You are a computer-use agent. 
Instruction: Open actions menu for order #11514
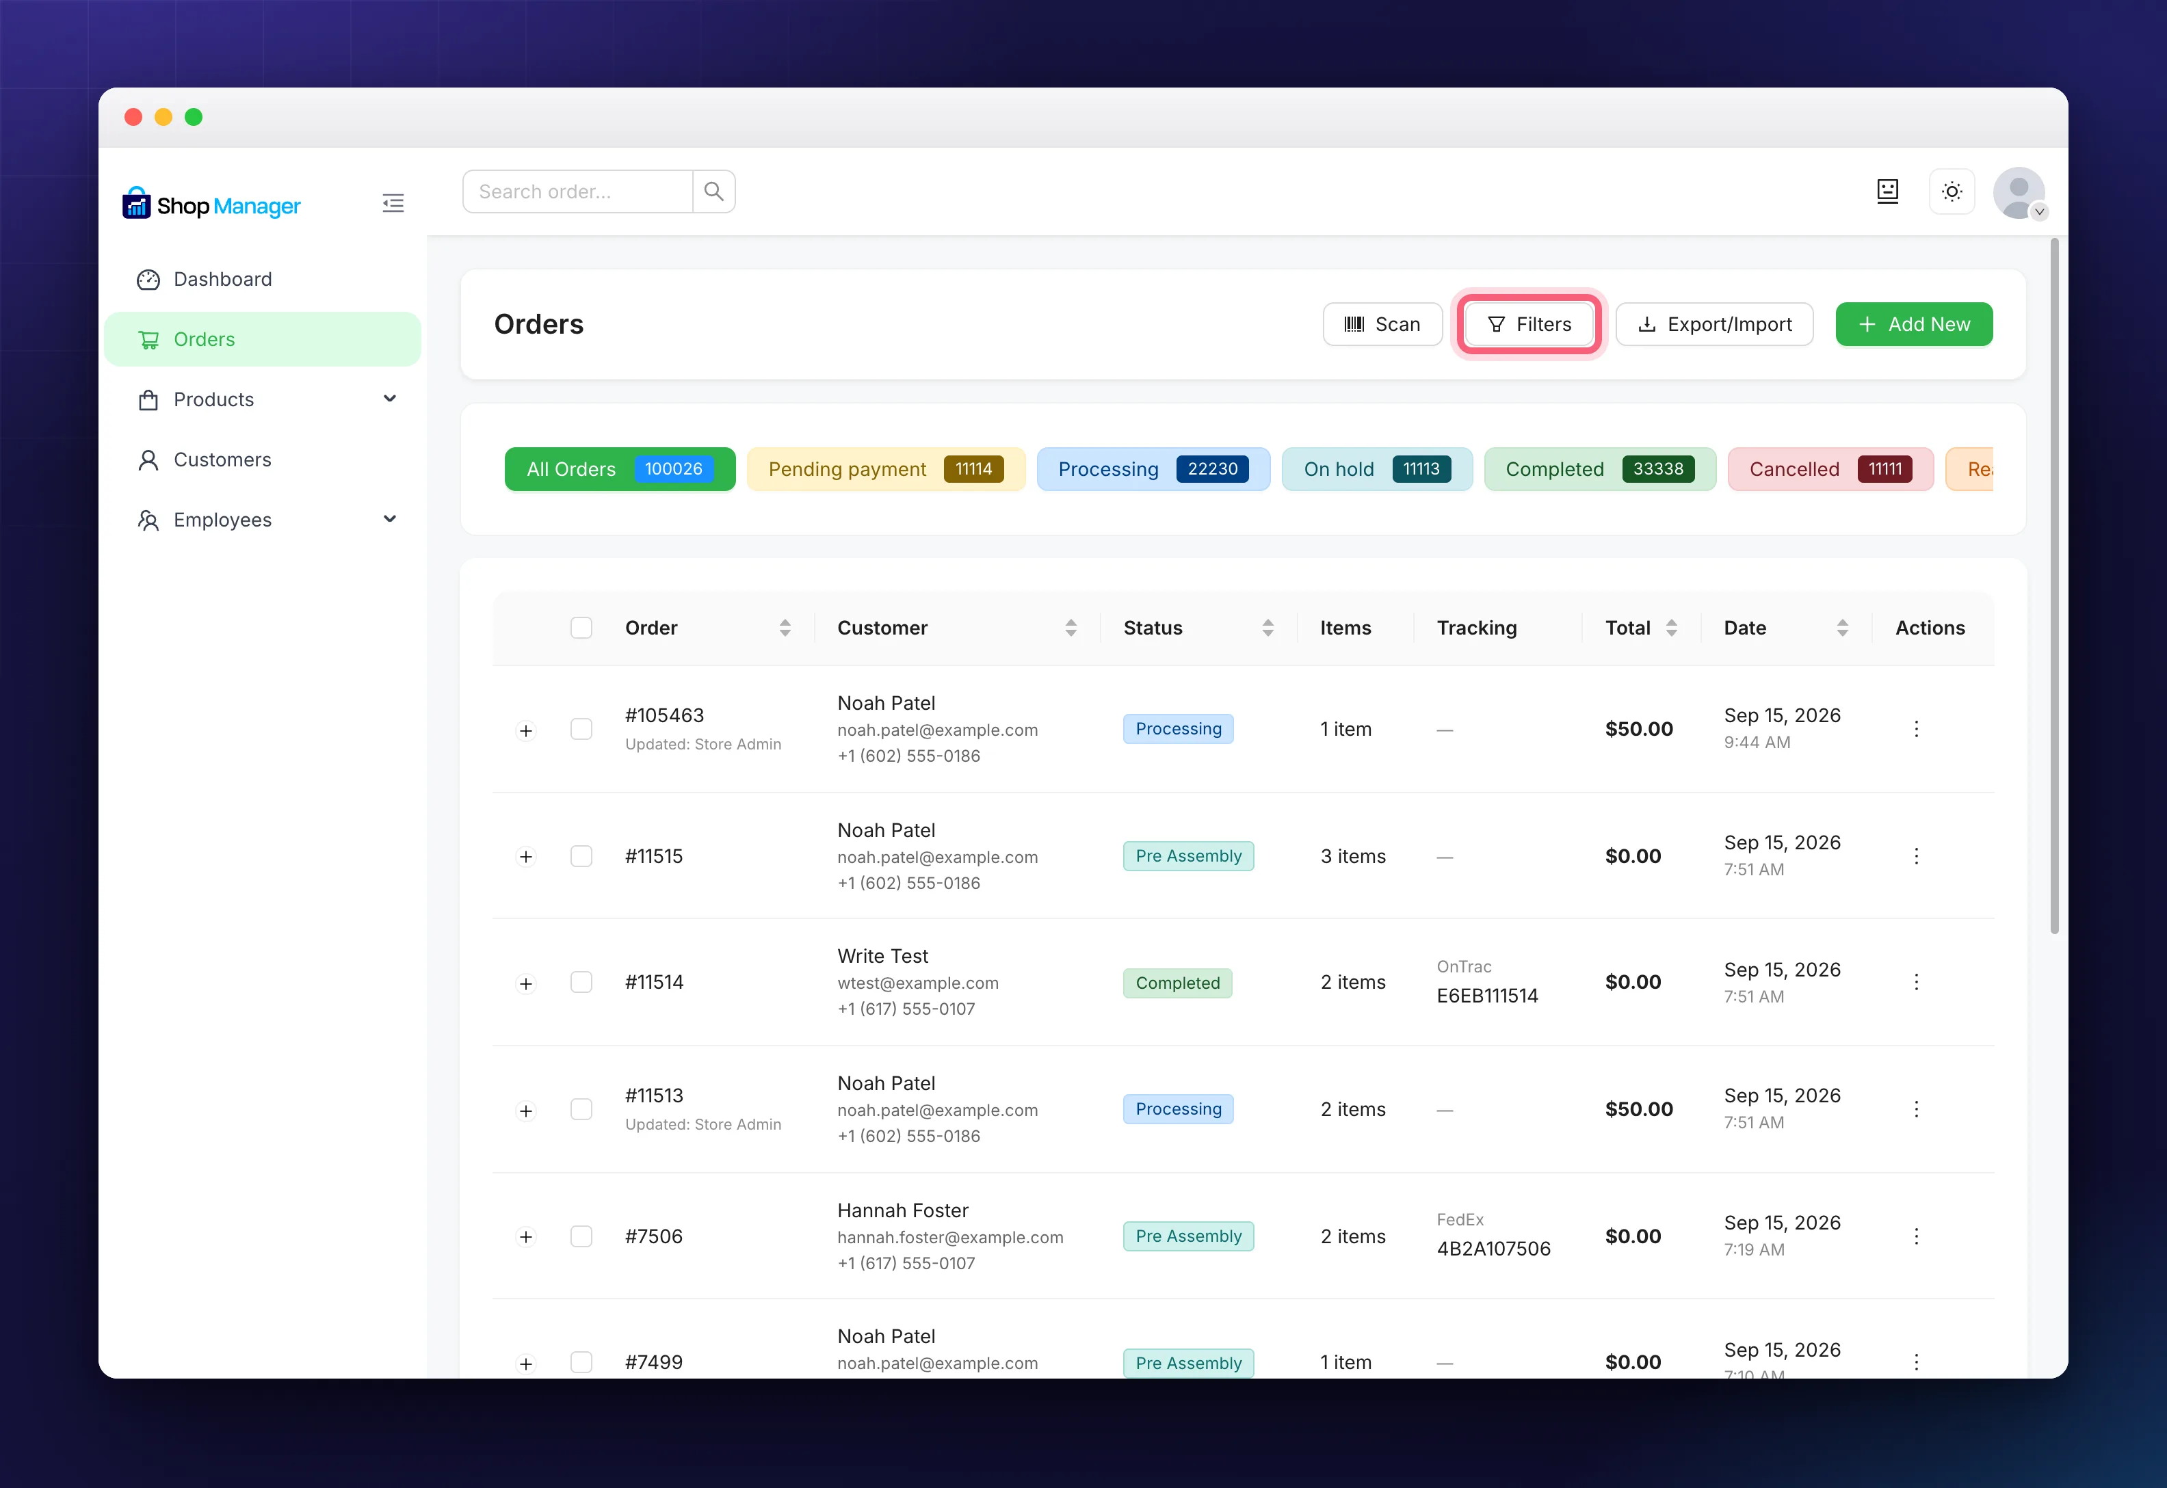(1916, 982)
